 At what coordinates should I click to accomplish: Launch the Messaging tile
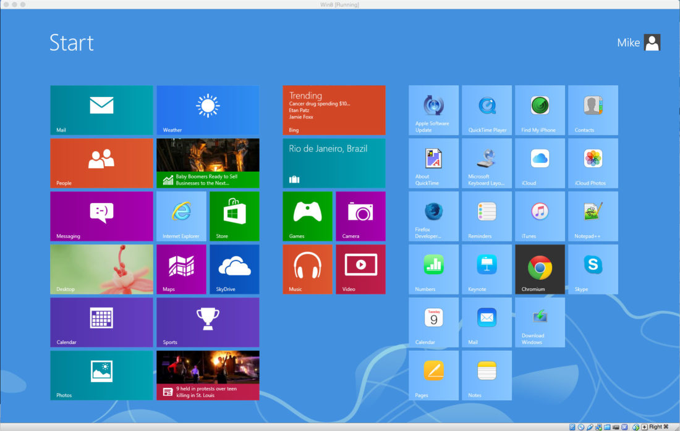tap(101, 216)
